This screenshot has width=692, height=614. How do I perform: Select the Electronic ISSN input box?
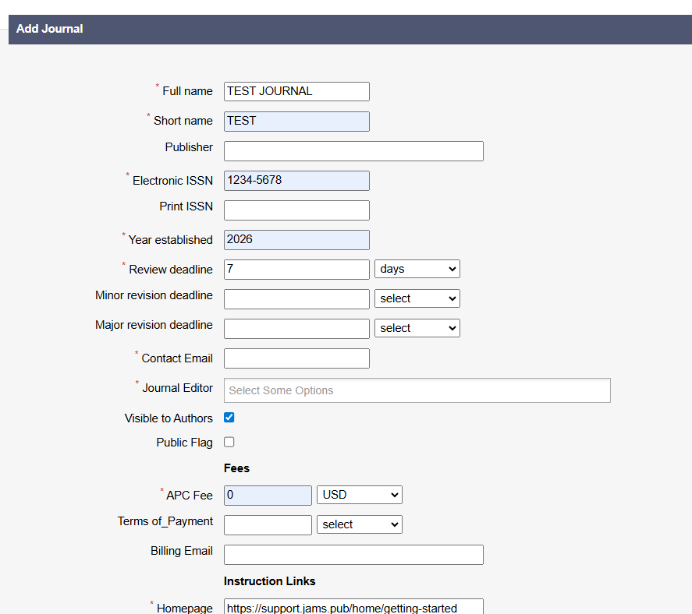coord(296,180)
